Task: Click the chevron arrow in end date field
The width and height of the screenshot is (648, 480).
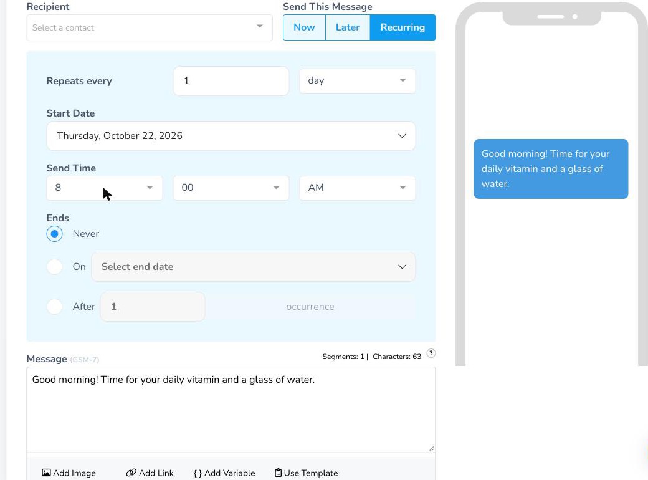Action: pyautogui.click(x=402, y=267)
